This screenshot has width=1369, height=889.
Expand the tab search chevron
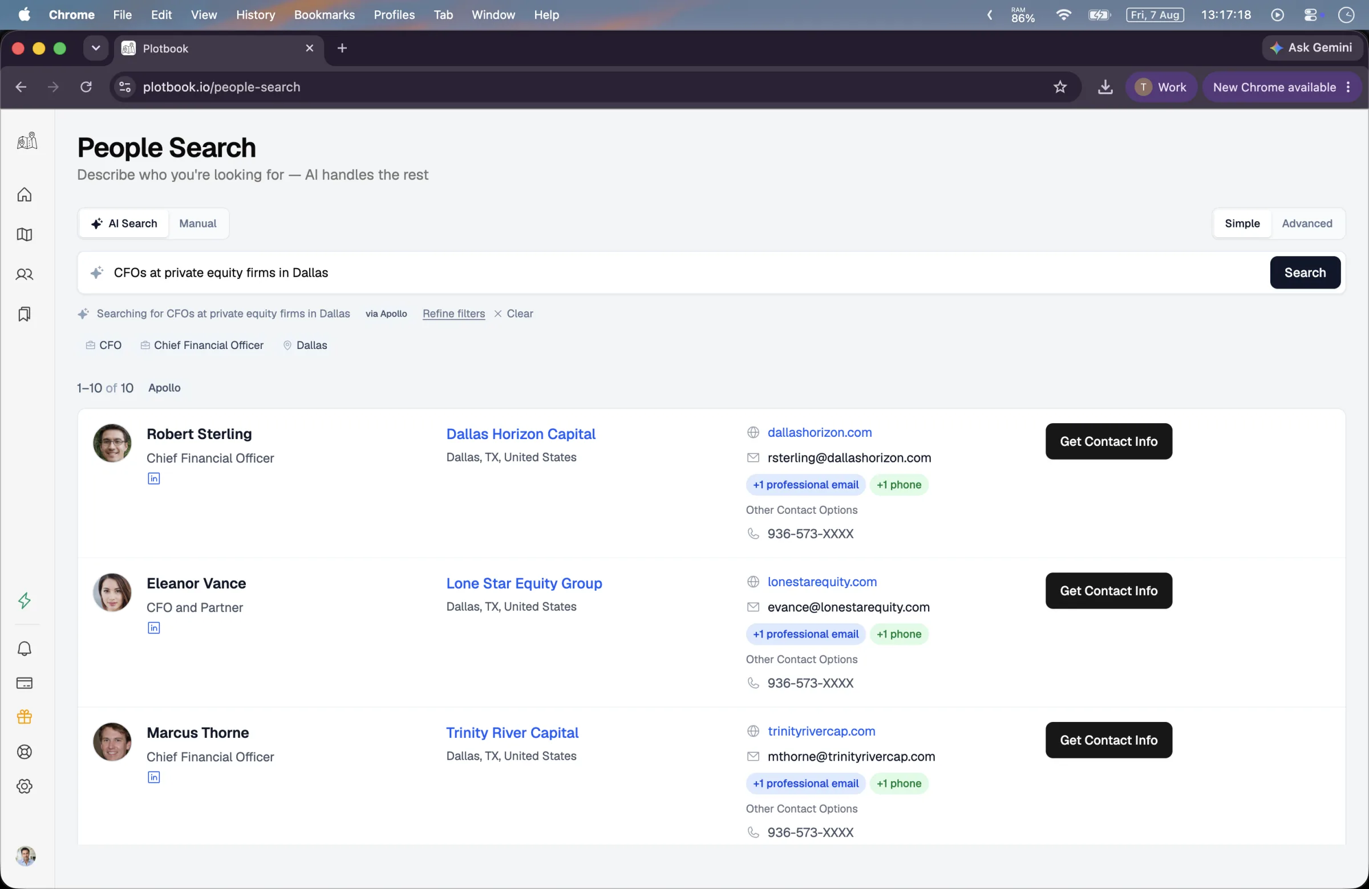tap(95, 48)
